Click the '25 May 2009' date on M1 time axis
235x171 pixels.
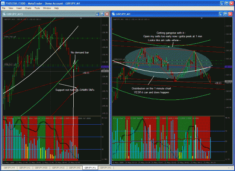[x=117, y=163]
